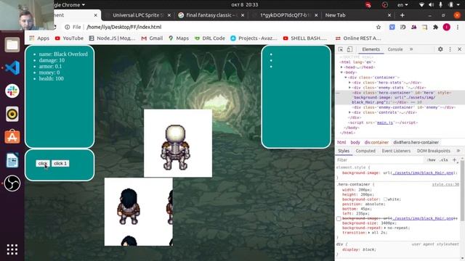465x261 pixels.
Task: Enable the crossed-out background-image property checkbox
Action: coord(339,218)
